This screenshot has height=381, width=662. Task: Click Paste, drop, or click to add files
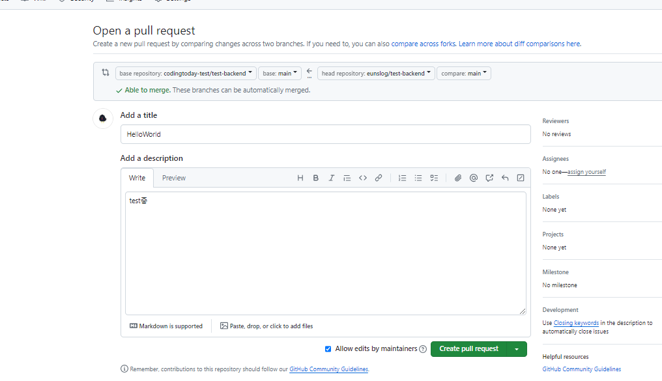coord(266,326)
